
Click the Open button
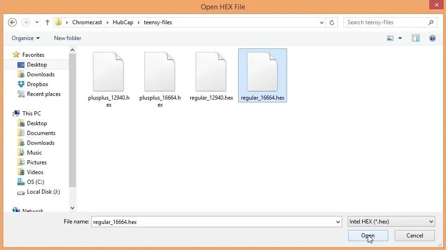click(x=368, y=236)
